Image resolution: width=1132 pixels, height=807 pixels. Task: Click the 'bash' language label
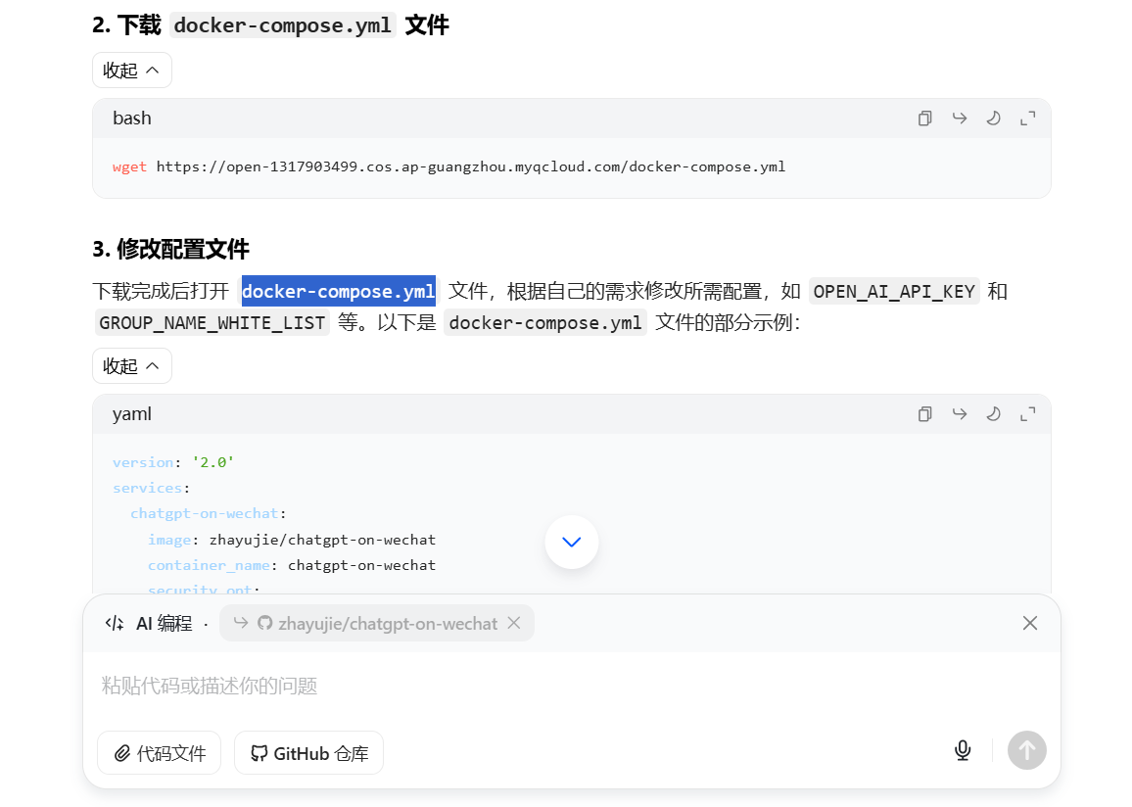(x=132, y=119)
